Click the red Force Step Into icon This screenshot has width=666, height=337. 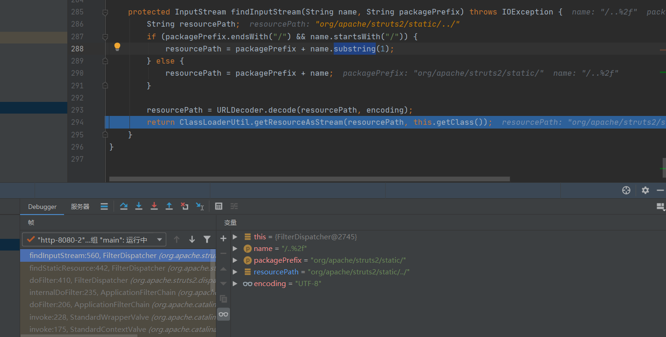pyautogui.click(x=154, y=206)
